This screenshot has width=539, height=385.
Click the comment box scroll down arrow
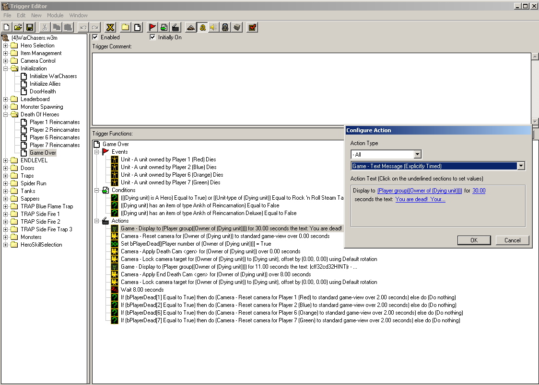tap(535, 122)
